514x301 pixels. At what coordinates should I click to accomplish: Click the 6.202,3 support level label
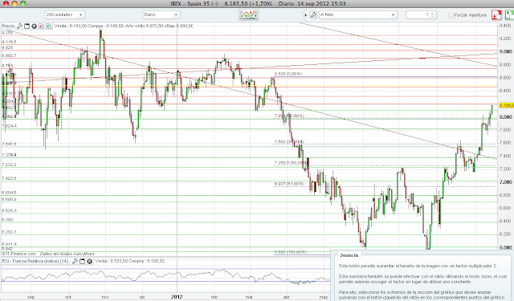click(9, 232)
